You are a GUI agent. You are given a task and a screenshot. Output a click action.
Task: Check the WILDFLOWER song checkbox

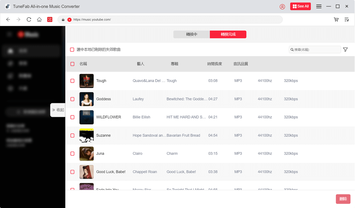pyautogui.click(x=72, y=117)
